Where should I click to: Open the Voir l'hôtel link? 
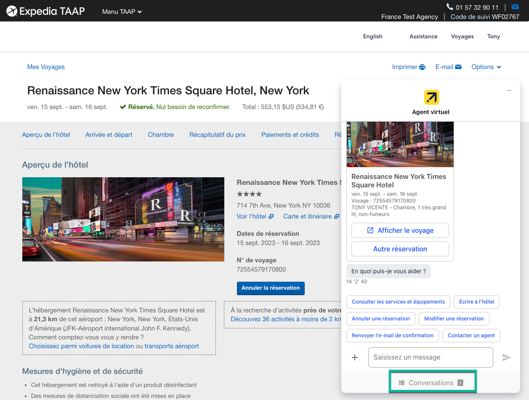(x=252, y=216)
